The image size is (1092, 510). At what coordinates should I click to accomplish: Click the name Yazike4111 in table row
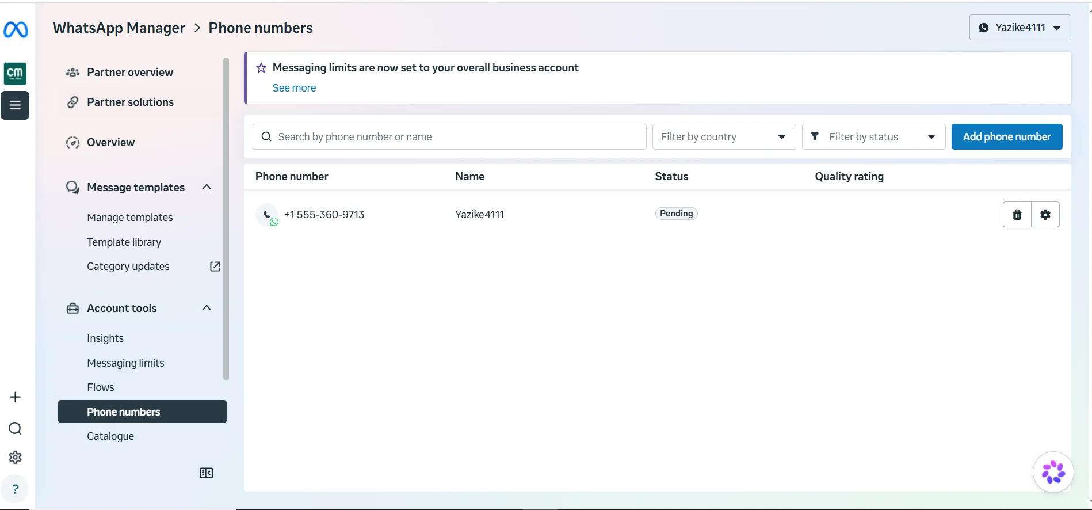point(479,215)
